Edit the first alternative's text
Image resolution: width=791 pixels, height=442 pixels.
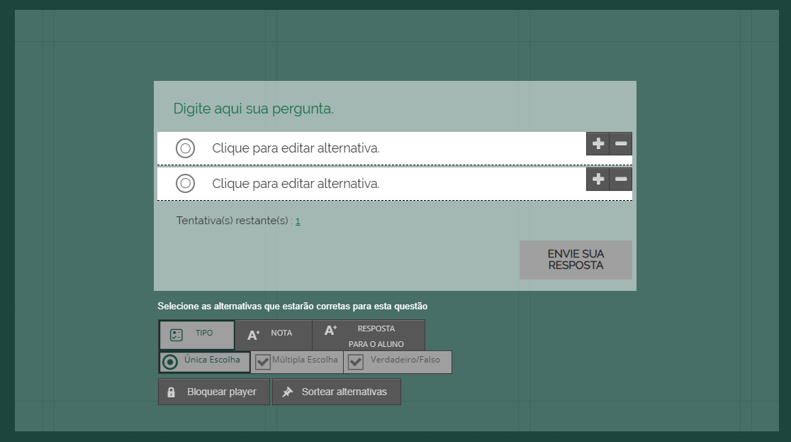296,148
